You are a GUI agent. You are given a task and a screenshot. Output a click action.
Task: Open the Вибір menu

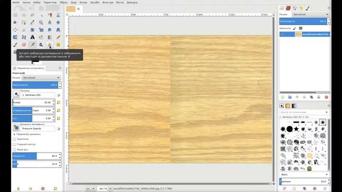tap(37, 2)
